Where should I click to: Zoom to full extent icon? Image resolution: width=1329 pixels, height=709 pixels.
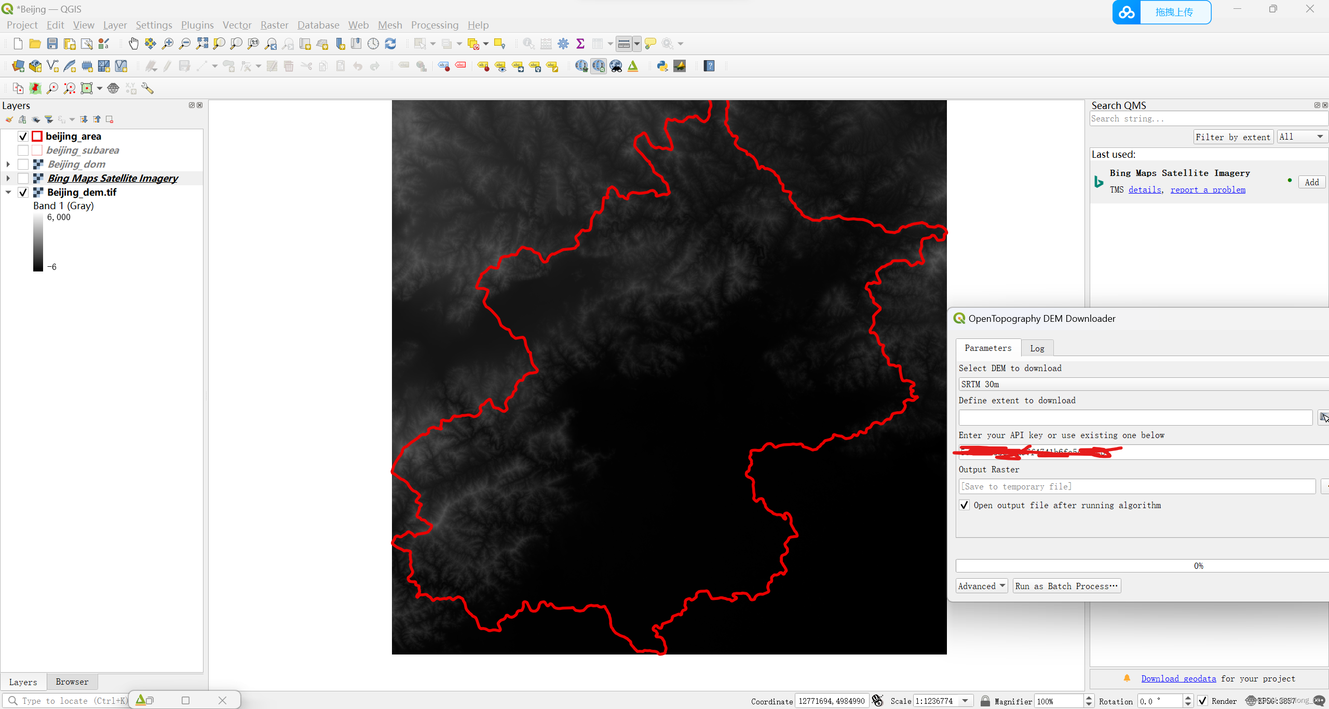202,44
